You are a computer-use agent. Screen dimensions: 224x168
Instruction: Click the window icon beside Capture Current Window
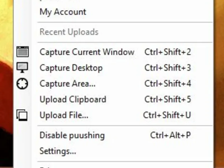pos(23,52)
